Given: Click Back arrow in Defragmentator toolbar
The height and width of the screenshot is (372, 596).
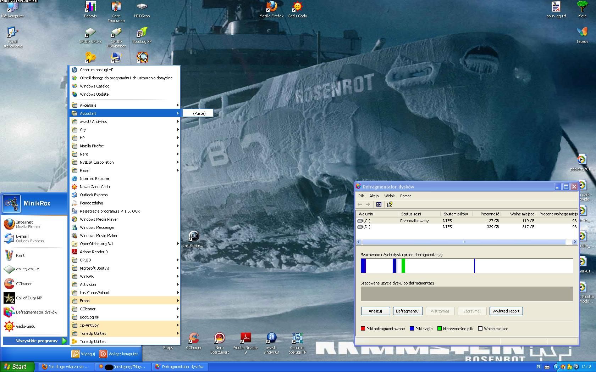Looking at the screenshot, I should pyautogui.click(x=360, y=204).
